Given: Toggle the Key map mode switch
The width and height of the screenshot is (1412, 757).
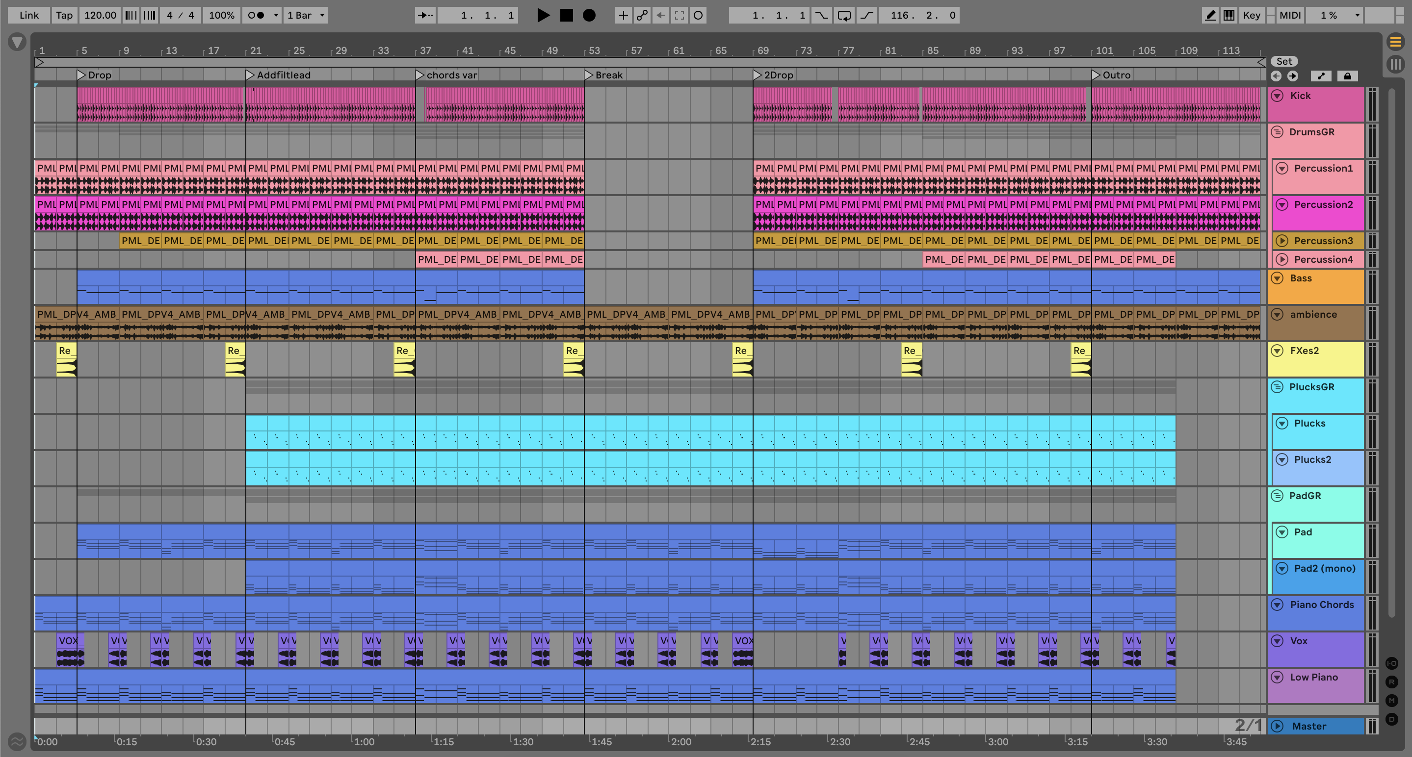Looking at the screenshot, I should point(1252,15).
